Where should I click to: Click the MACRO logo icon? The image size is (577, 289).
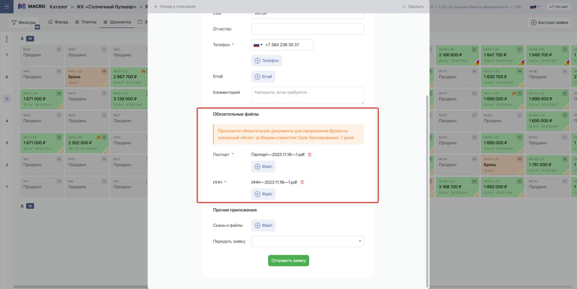coord(22,7)
